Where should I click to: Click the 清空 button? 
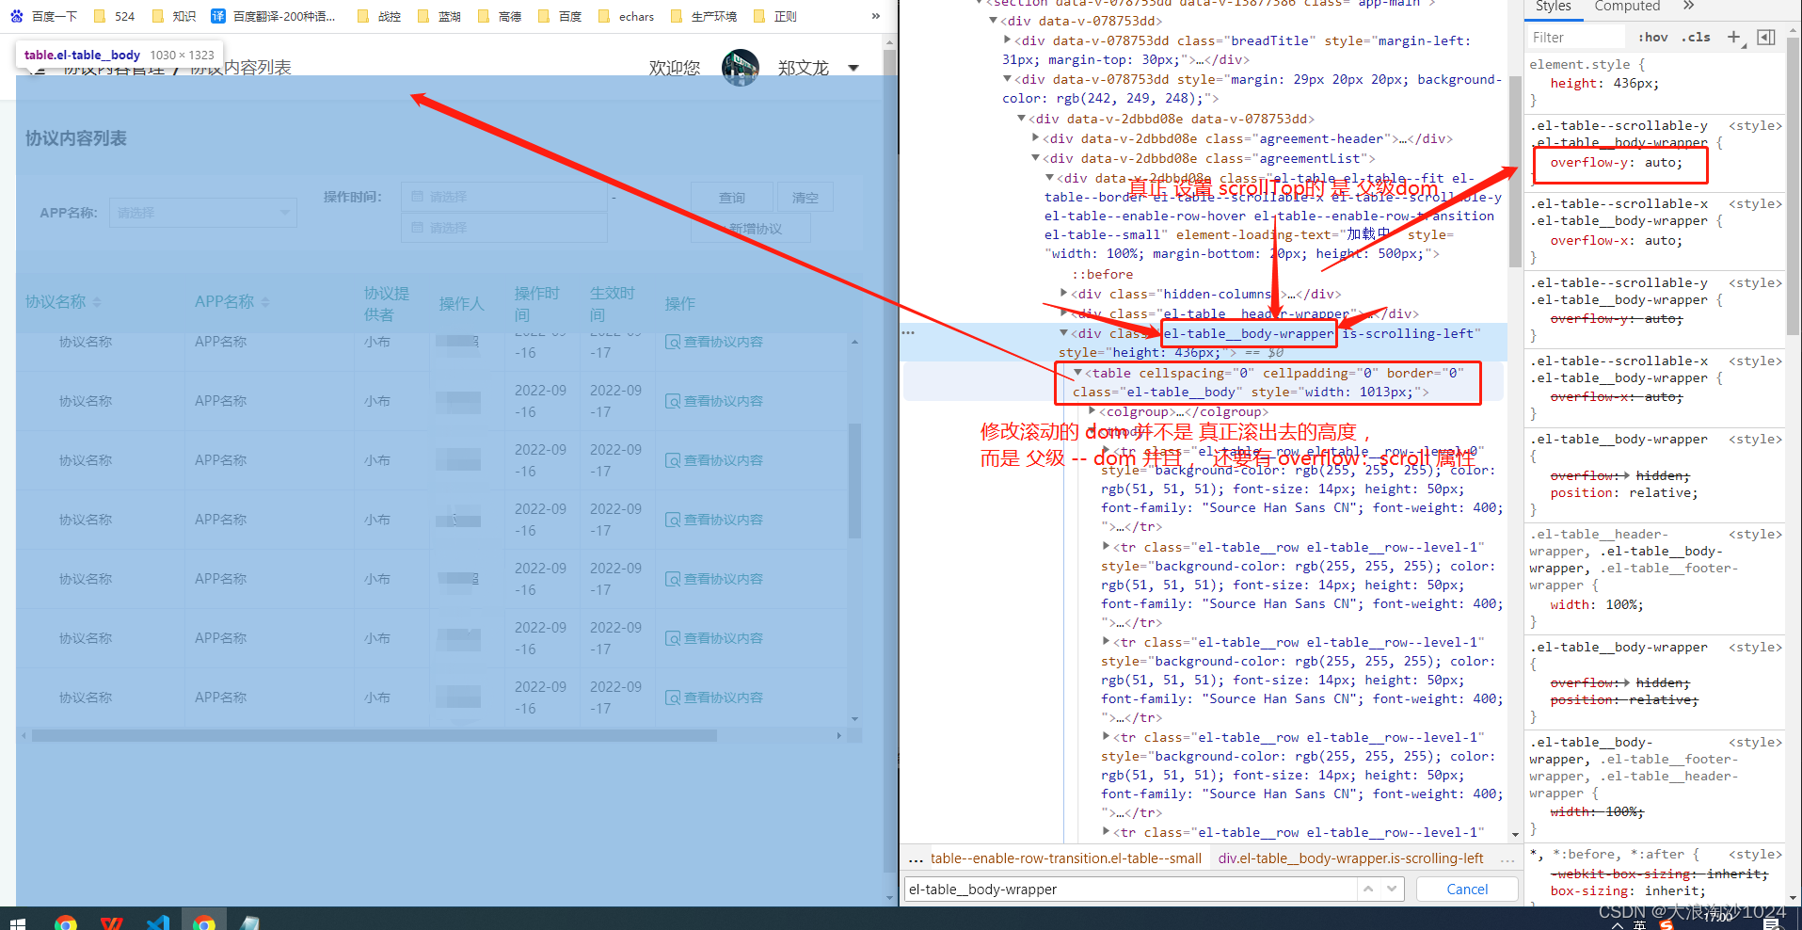805,198
